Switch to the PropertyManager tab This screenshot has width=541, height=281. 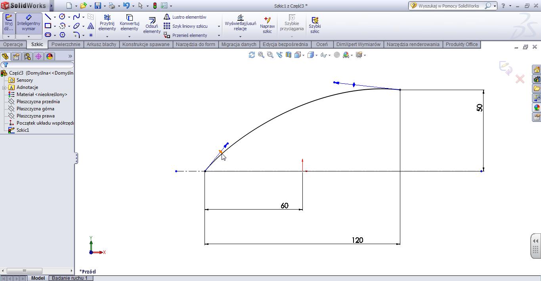[x=16, y=56]
